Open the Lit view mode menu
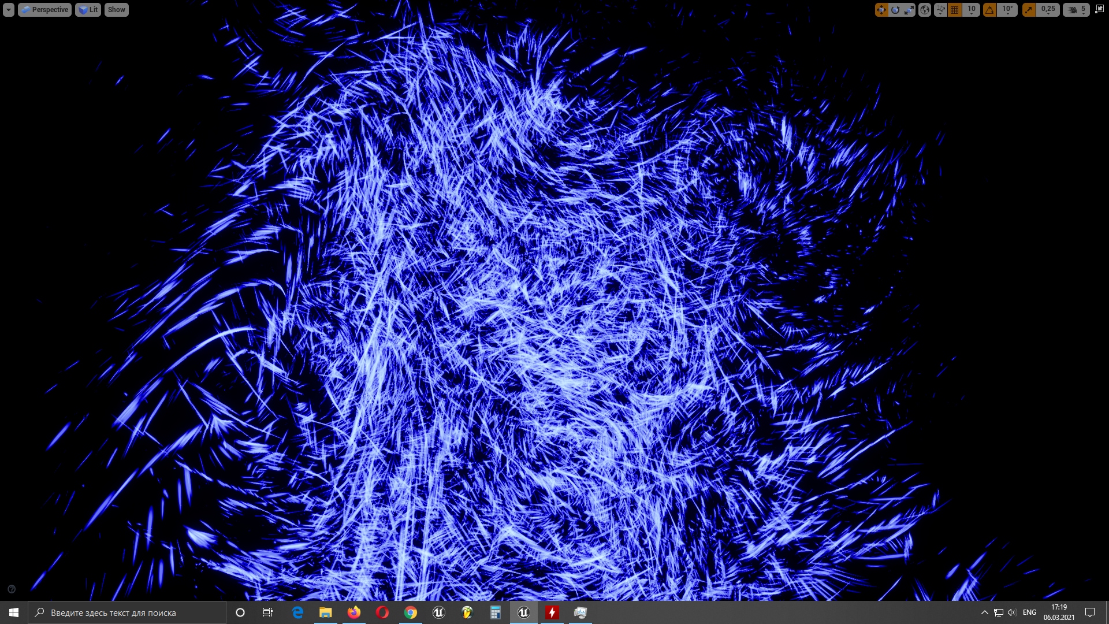 coord(88,10)
